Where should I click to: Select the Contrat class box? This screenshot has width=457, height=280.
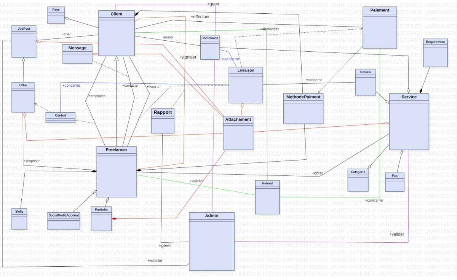tap(60, 118)
